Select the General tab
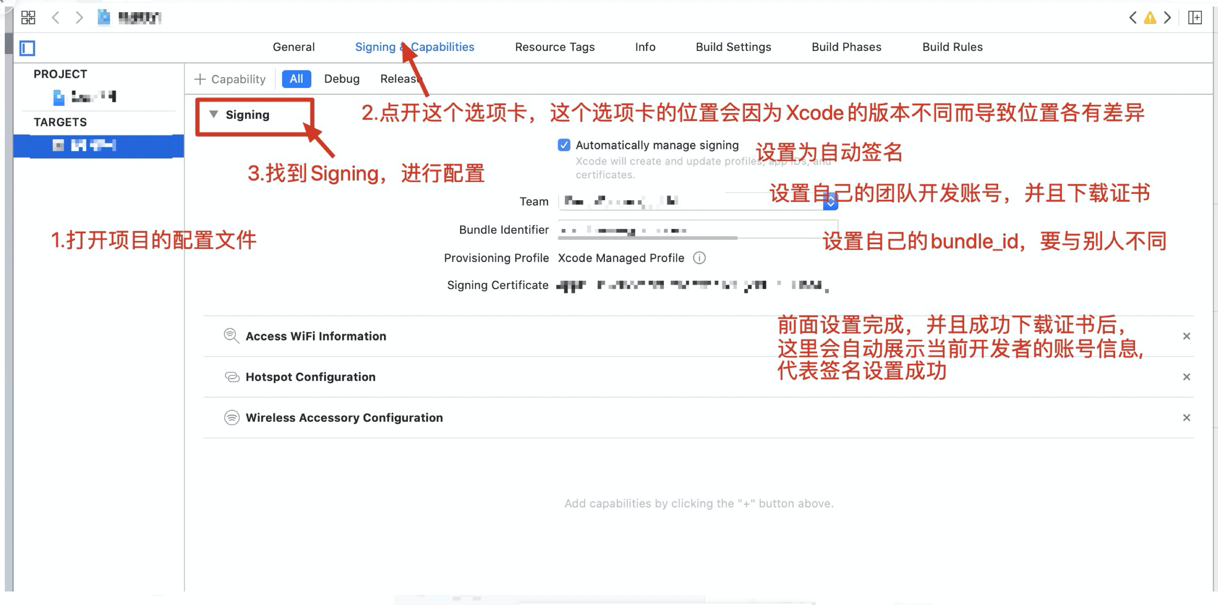 click(x=294, y=47)
